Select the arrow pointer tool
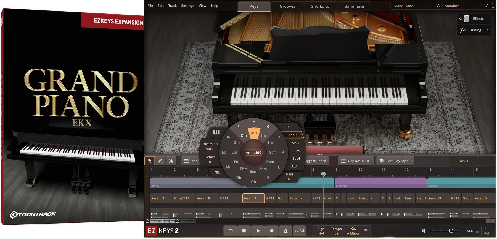The width and height of the screenshot is (497, 239). [x=150, y=161]
